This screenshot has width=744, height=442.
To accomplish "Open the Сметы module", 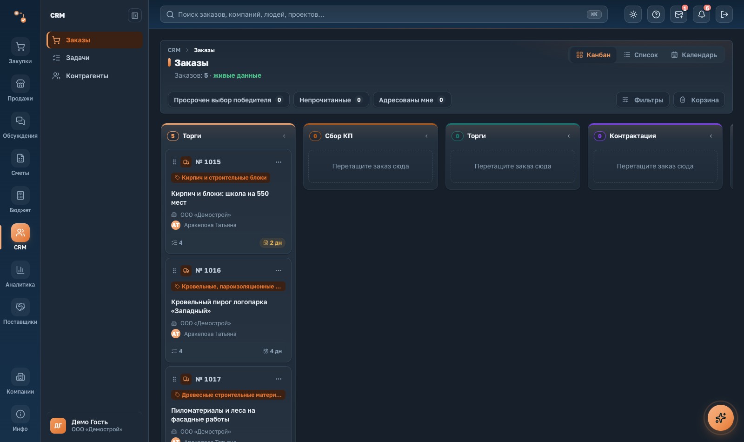I will 20,163.
